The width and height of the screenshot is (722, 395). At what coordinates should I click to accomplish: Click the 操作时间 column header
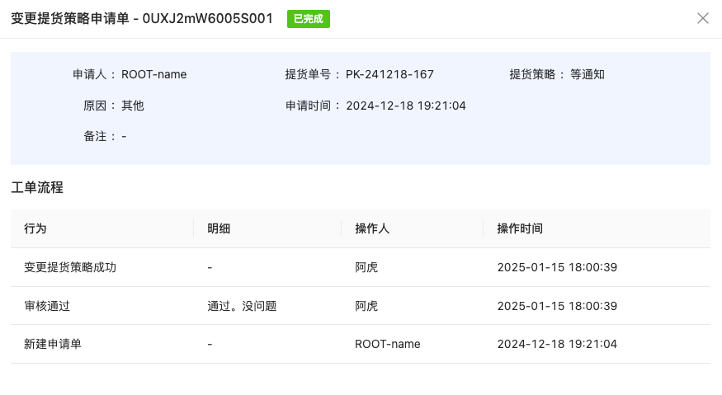pyautogui.click(x=520, y=228)
